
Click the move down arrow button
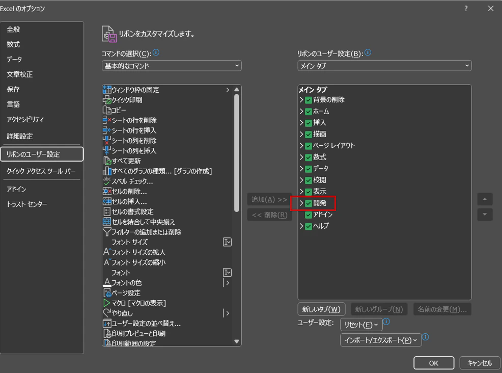(x=485, y=215)
